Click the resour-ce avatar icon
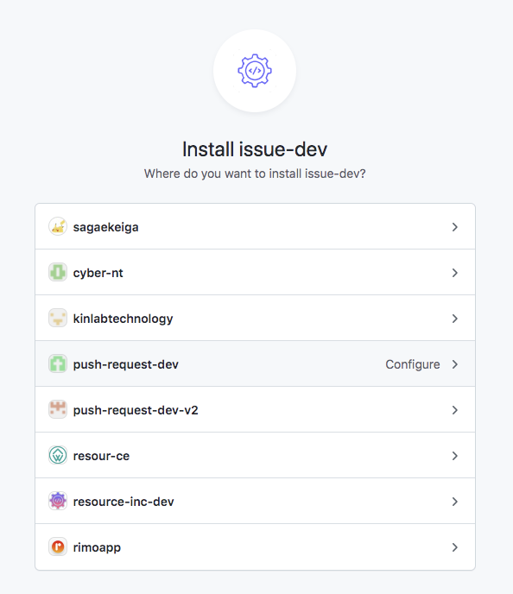 (58, 455)
